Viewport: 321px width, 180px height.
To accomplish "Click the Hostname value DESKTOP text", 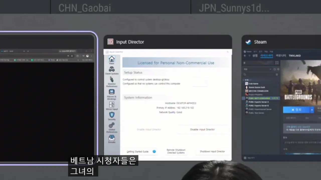I will (x=186, y=103).
